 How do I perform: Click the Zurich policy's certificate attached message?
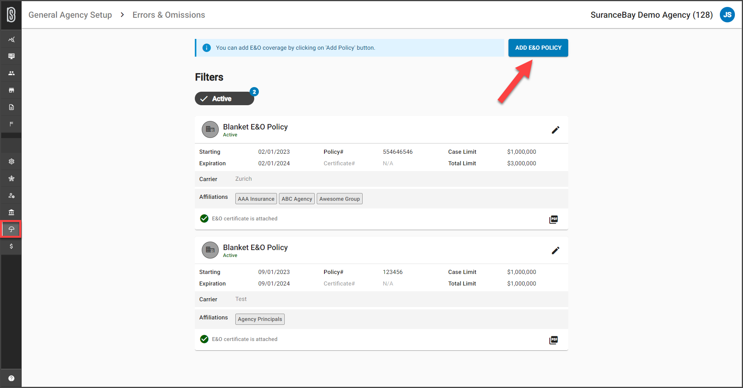(x=245, y=218)
